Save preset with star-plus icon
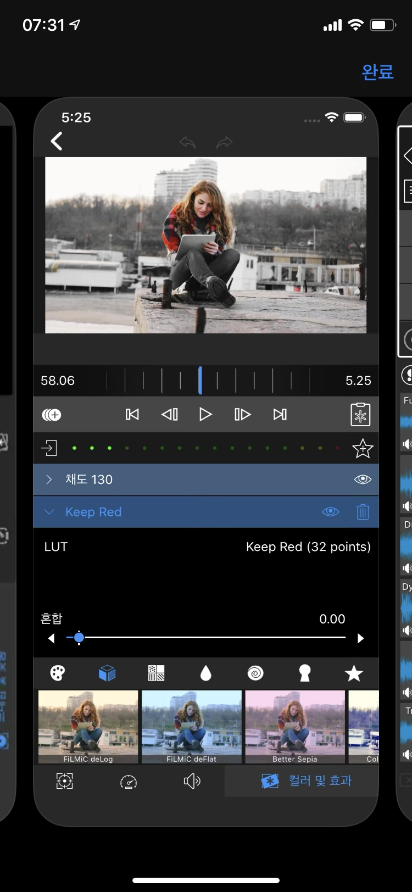 tap(363, 448)
